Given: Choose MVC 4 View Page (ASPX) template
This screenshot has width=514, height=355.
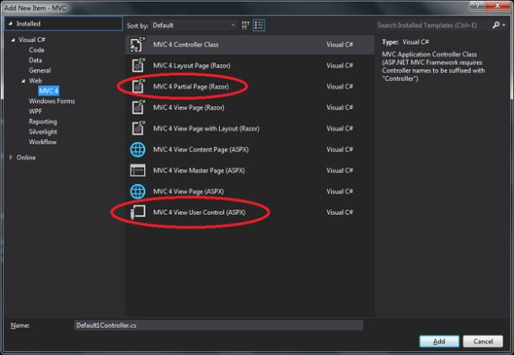Looking at the screenshot, I should tap(249, 191).
